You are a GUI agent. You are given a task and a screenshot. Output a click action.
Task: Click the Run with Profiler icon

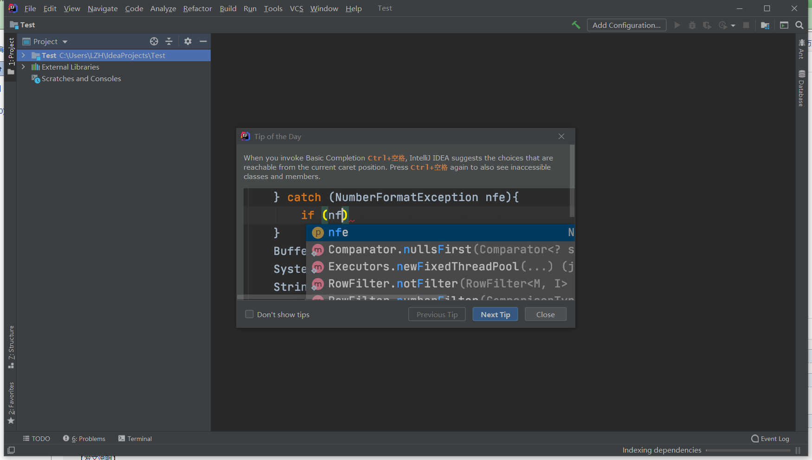[722, 25]
